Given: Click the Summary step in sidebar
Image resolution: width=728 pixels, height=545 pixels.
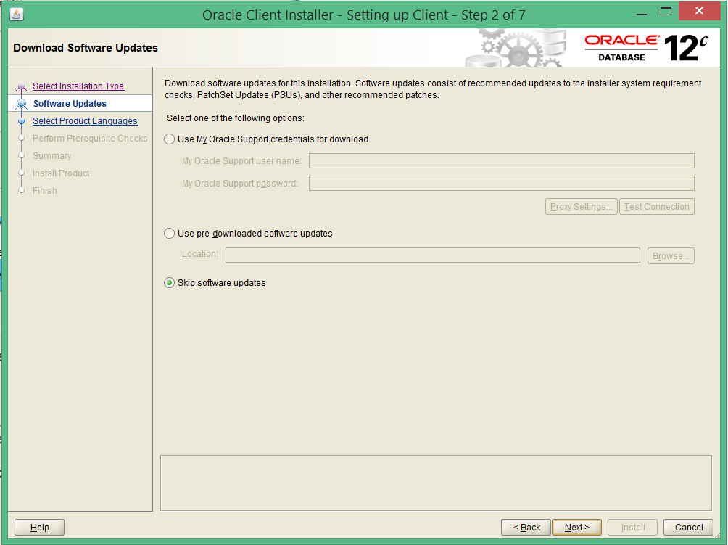Looking at the screenshot, I should pyautogui.click(x=51, y=155).
